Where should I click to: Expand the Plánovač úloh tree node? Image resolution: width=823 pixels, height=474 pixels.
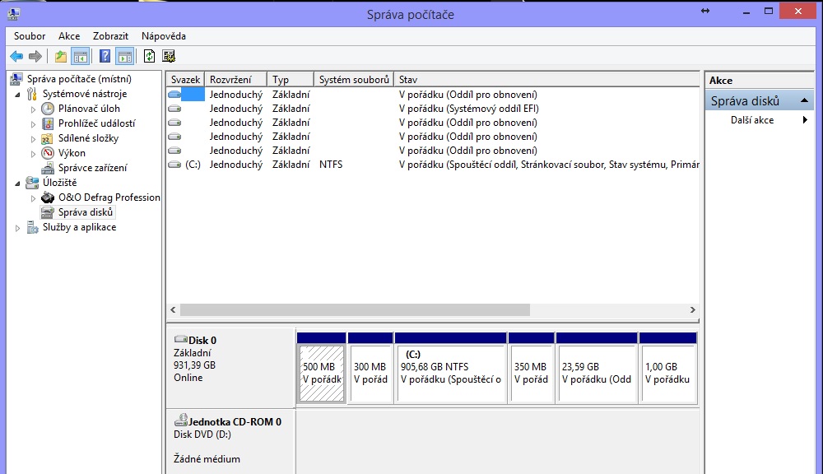tap(34, 109)
